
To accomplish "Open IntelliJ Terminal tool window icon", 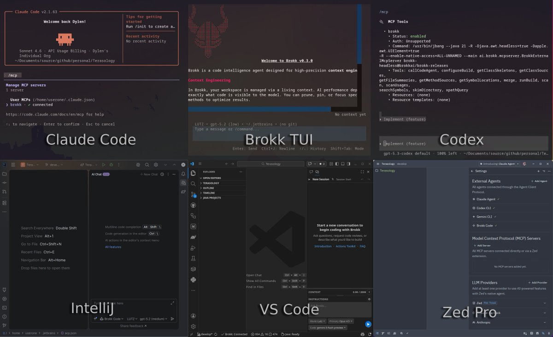I will click(4, 308).
